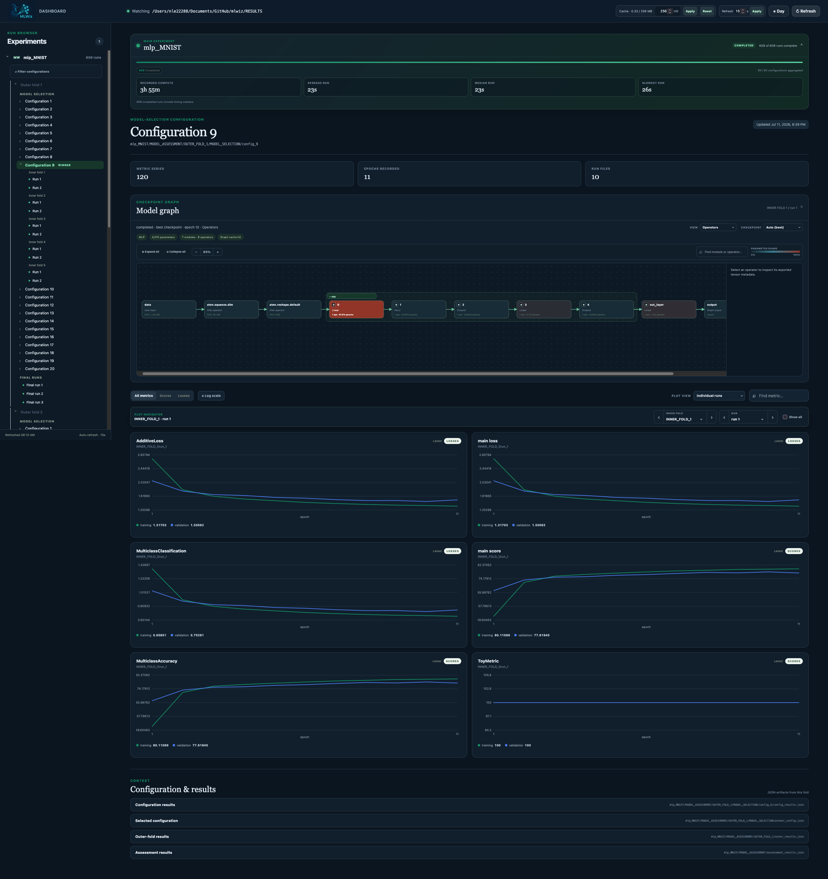Collapse the main experiment mlp_MNIST card
Viewport: 828px width, 879px height.
801,45
